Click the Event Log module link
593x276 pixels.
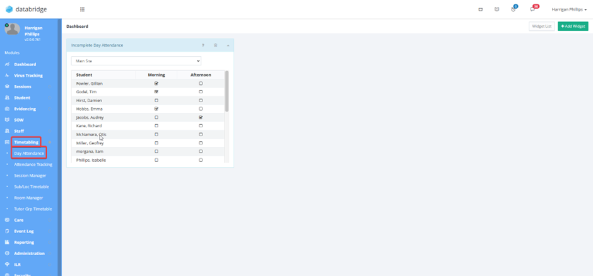point(24,231)
